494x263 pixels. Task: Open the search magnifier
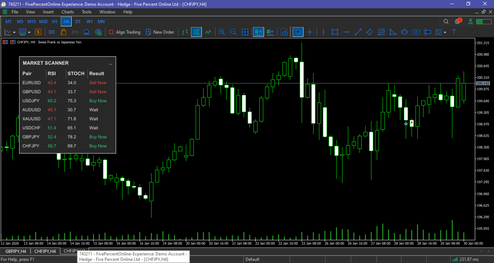click(x=446, y=22)
